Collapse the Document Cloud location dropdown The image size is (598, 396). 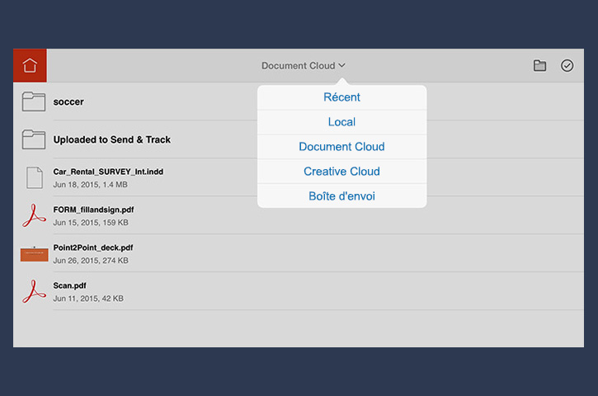[x=304, y=66]
